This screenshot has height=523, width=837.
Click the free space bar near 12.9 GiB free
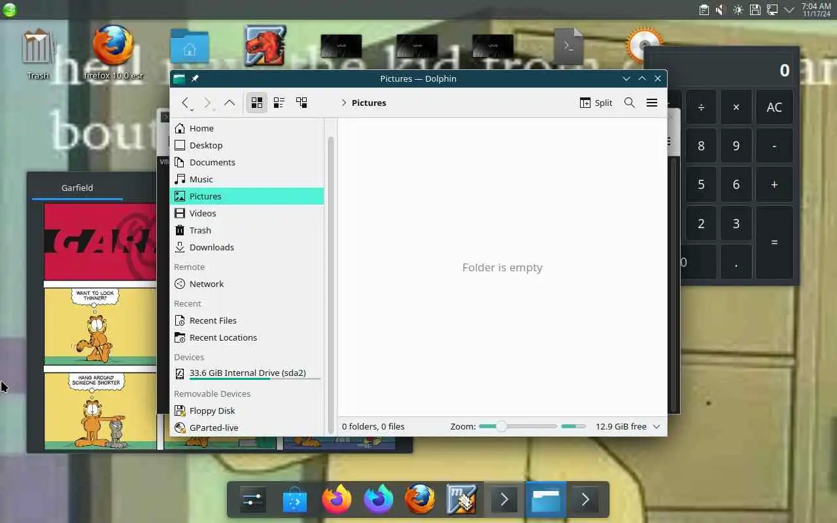click(x=573, y=426)
